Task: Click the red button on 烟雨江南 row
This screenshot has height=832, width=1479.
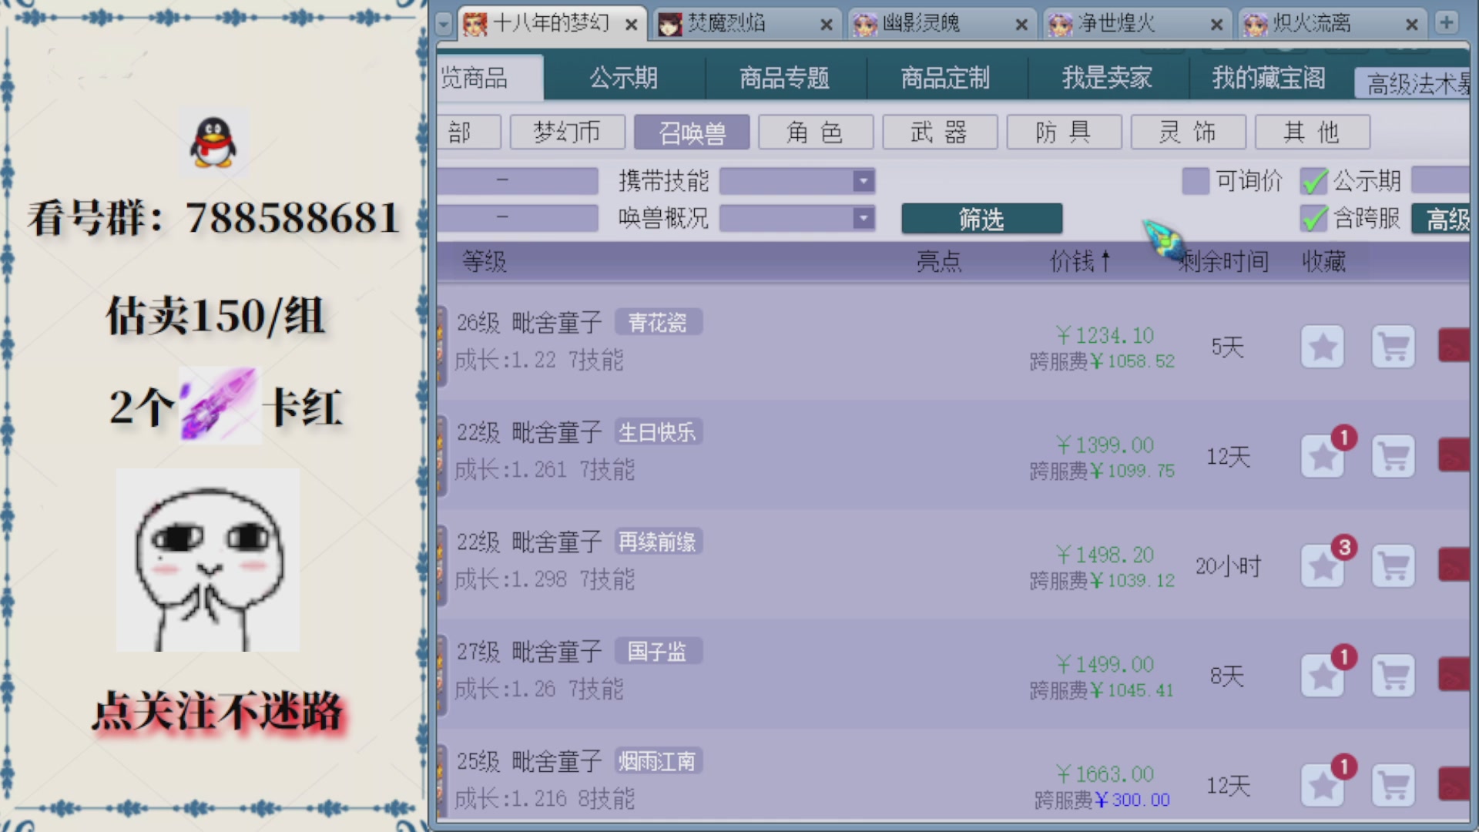Action: (1454, 784)
